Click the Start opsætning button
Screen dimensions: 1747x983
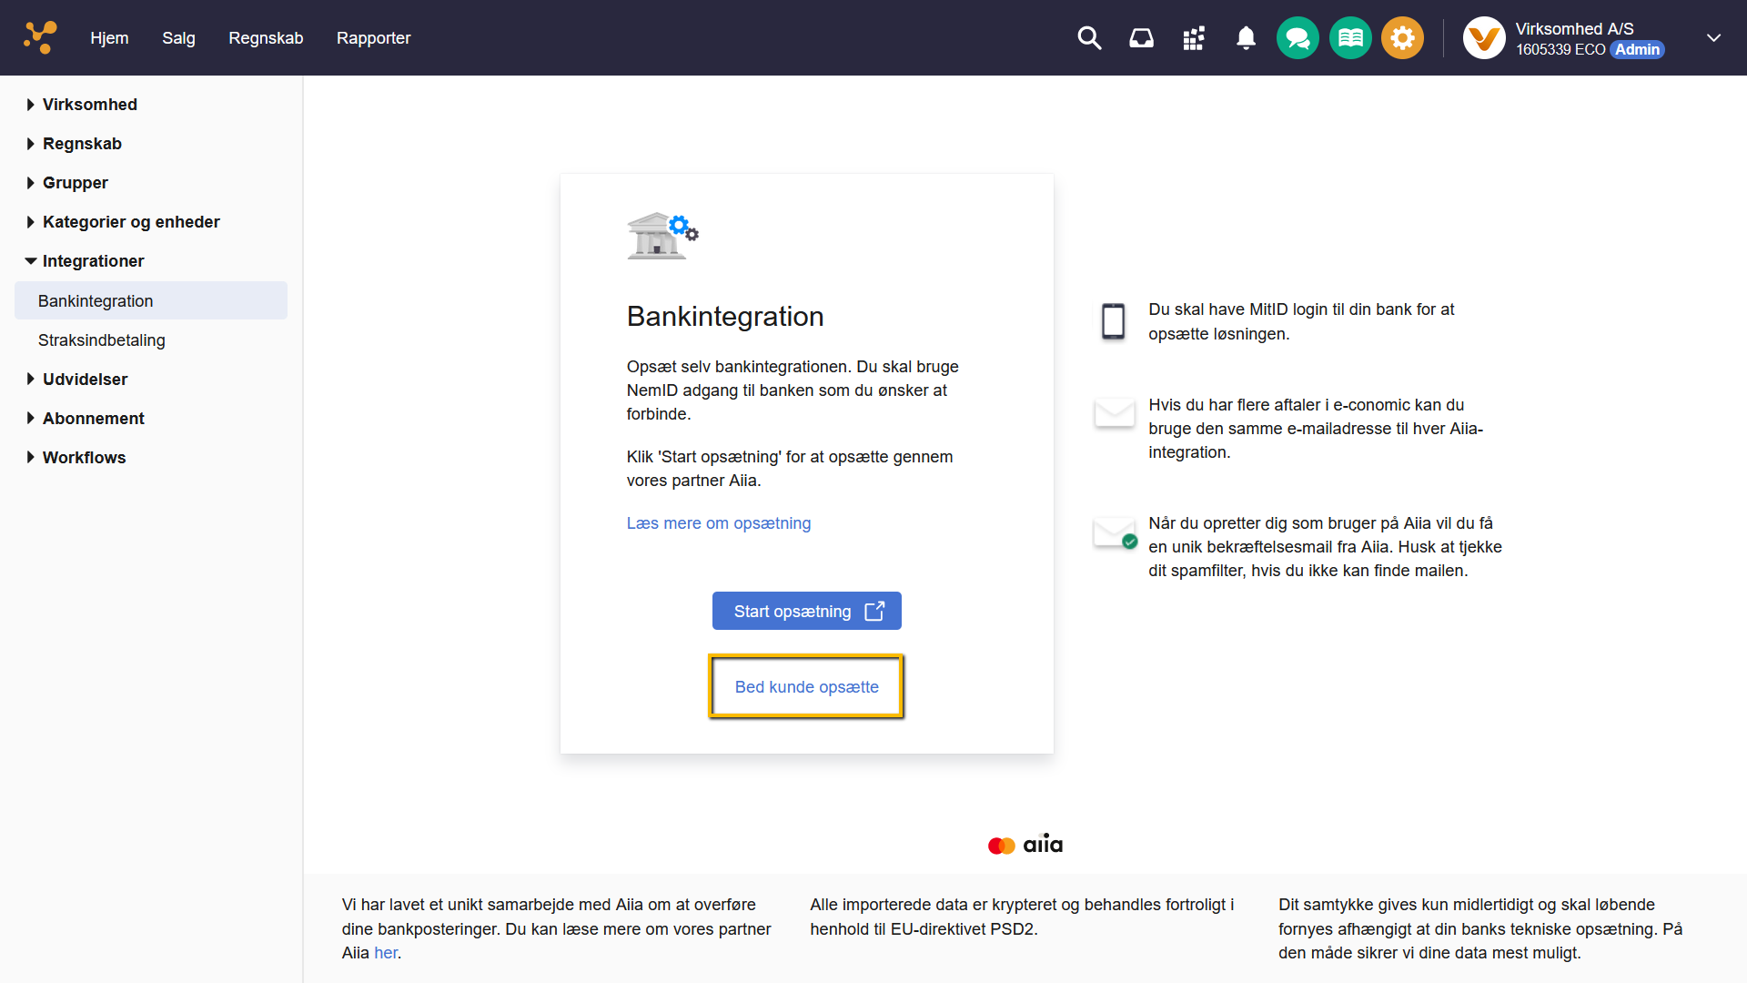tap(806, 611)
